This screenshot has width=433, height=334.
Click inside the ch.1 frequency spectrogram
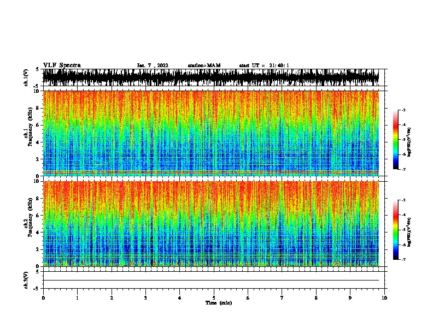point(210,133)
